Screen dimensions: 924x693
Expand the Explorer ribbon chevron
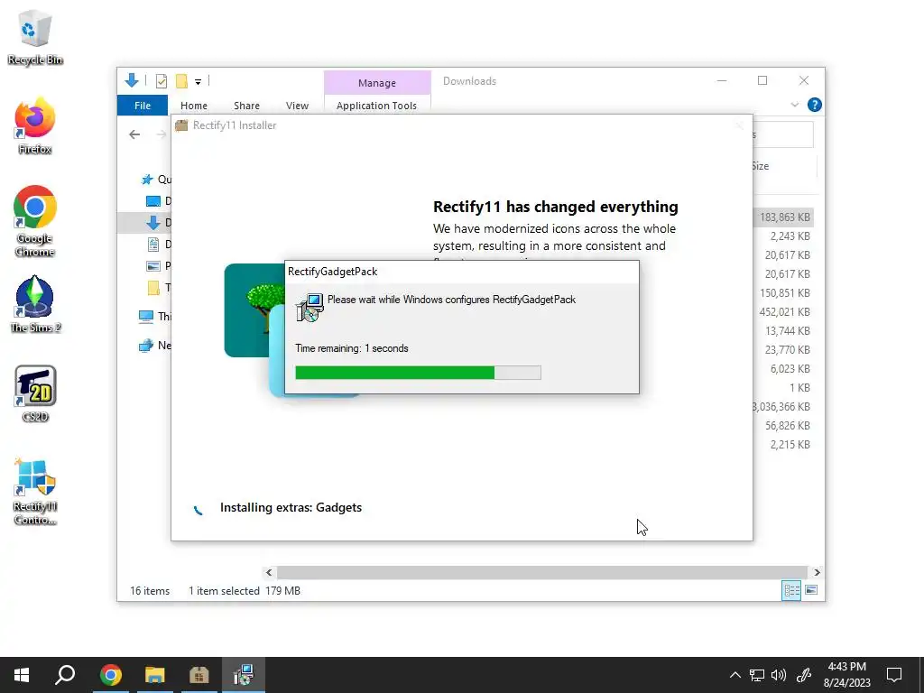click(x=794, y=105)
